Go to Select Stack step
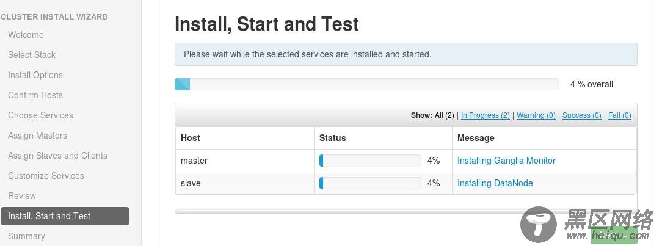The image size is (662, 246). [x=32, y=55]
